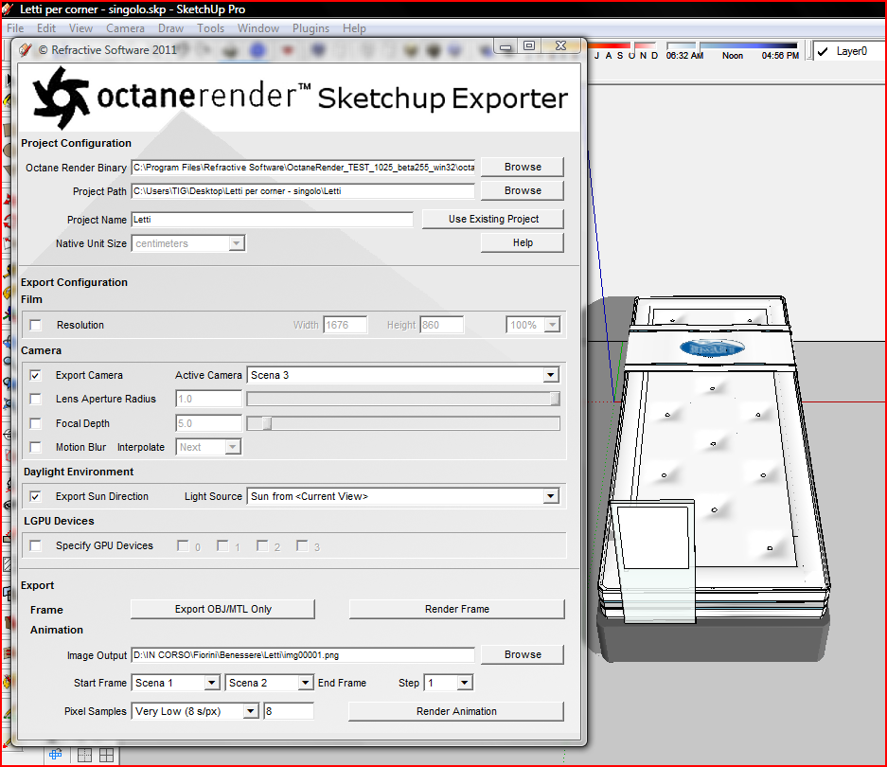The image size is (887, 767).
Task: Browse for the Octane Render Binary
Action: (523, 167)
